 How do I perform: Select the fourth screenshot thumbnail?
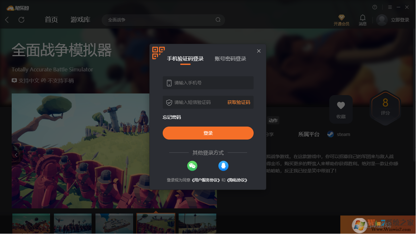click(x=156, y=223)
